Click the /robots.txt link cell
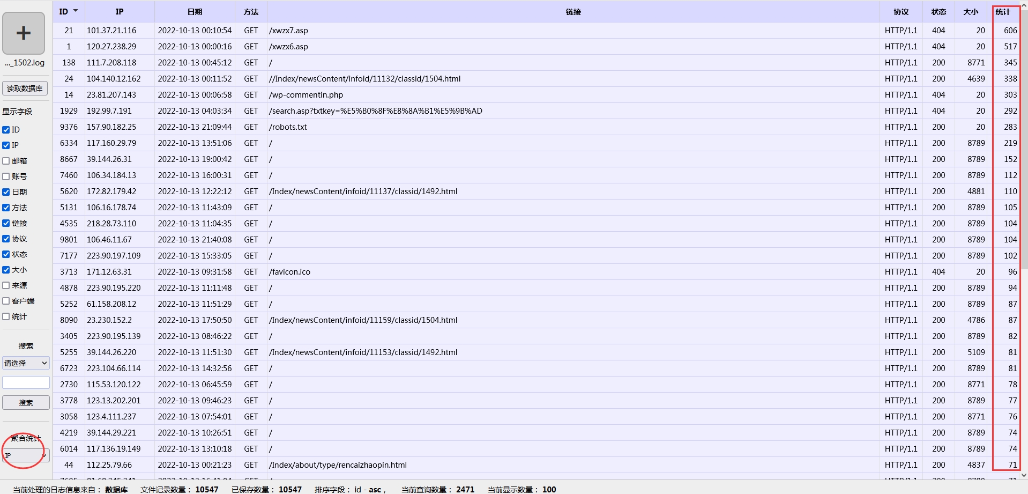This screenshot has width=1028, height=494. click(x=288, y=127)
